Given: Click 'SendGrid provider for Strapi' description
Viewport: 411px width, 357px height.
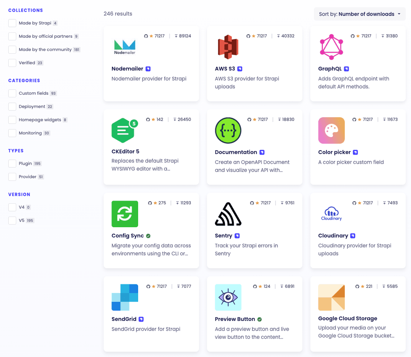Looking at the screenshot, I should click(x=146, y=329).
